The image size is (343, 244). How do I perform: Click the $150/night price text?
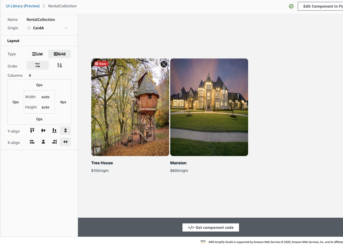pos(100,171)
